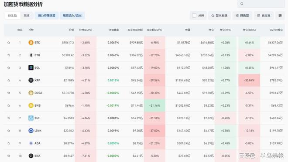
Task: Click the 显示自选 button
Action: 219,16
